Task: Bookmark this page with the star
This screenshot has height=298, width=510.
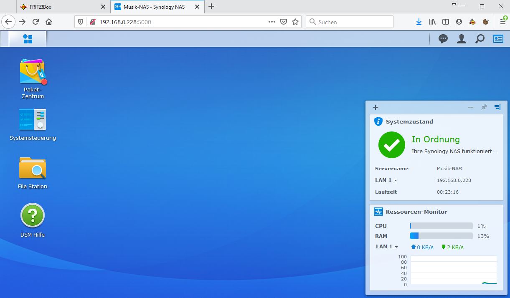Action: [x=295, y=22]
